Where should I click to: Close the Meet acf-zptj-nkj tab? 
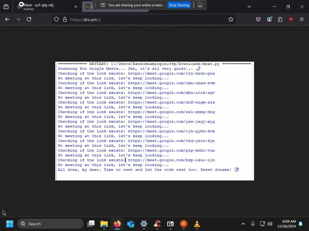coord(76,7)
